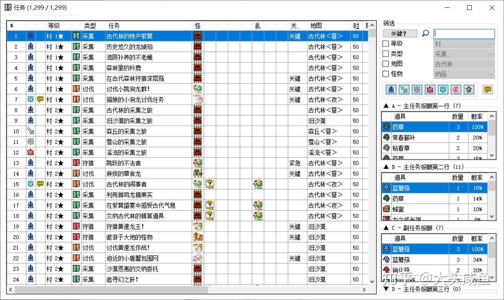The width and height of the screenshot is (504, 300).
Task: Open the 纳品 monster dropdown
Action: point(464,74)
